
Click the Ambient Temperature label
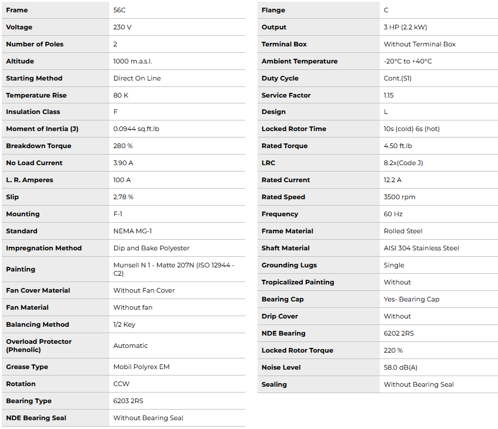point(299,61)
